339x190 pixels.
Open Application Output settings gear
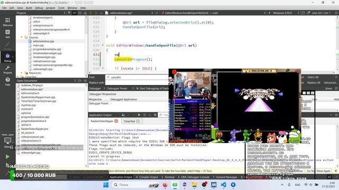click(155, 115)
